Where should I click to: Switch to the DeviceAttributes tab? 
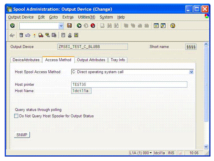26,60
